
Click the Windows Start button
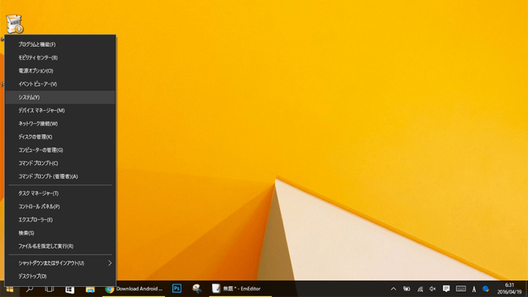click(10, 289)
